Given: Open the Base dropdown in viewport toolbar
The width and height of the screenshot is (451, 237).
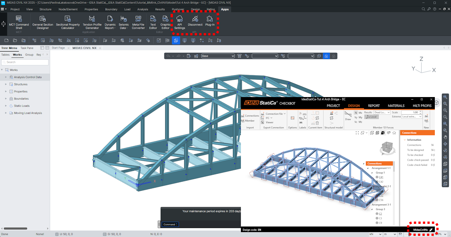Looking at the screenshot, I should tap(218, 56).
